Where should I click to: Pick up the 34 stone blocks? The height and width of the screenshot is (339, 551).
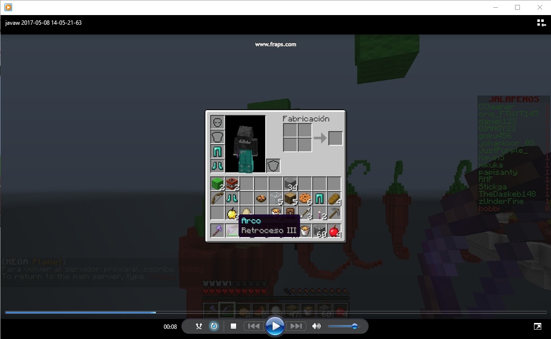(x=290, y=184)
